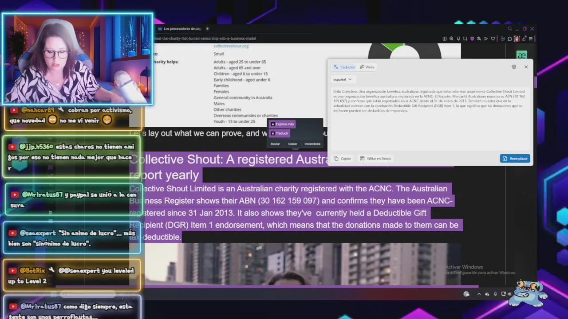Click the webcam feed thumbnail
This screenshot has width=568, height=319.
point(78,59)
